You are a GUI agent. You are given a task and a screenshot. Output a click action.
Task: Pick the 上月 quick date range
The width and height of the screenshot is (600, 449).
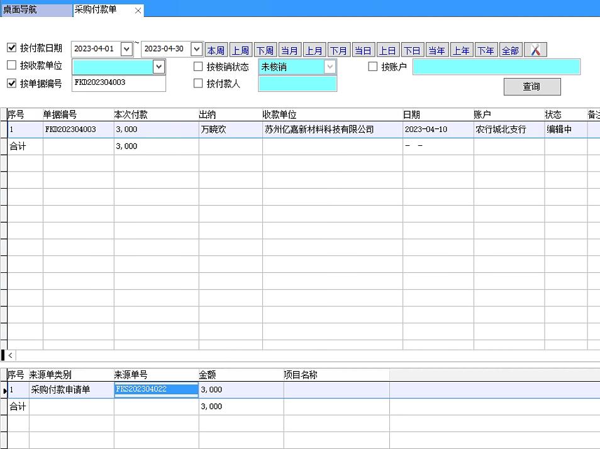click(314, 50)
